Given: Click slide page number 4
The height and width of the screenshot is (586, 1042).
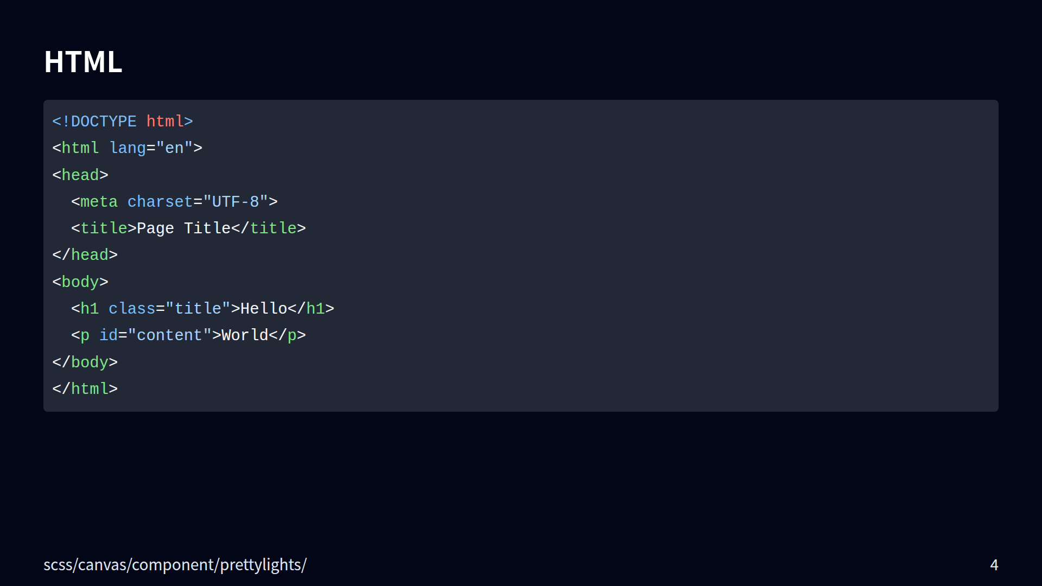Looking at the screenshot, I should pos(994,565).
